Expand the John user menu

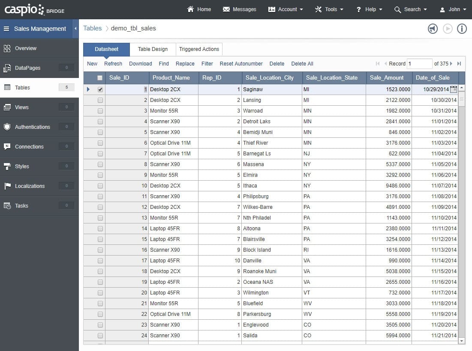[453, 9]
